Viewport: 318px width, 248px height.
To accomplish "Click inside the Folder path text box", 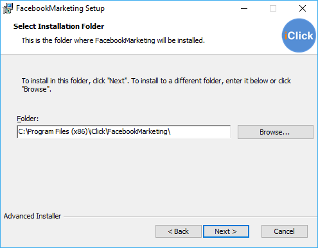I will point(124,132).
